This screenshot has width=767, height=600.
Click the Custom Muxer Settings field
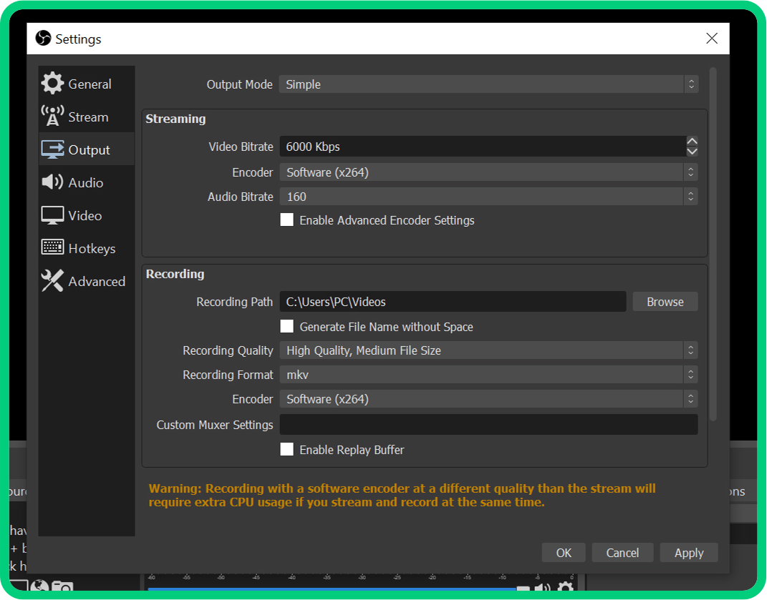[x=488, y=425]
